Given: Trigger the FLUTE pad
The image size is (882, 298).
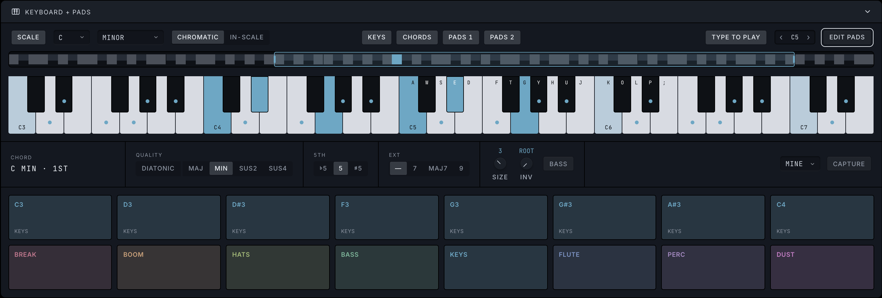Looking at the screenshot, I should (x=604, y=267).
